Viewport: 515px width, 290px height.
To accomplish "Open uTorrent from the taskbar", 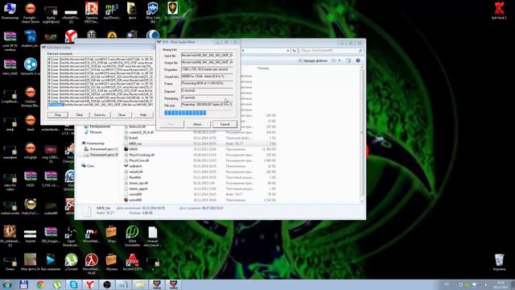I will coord(57,284).
